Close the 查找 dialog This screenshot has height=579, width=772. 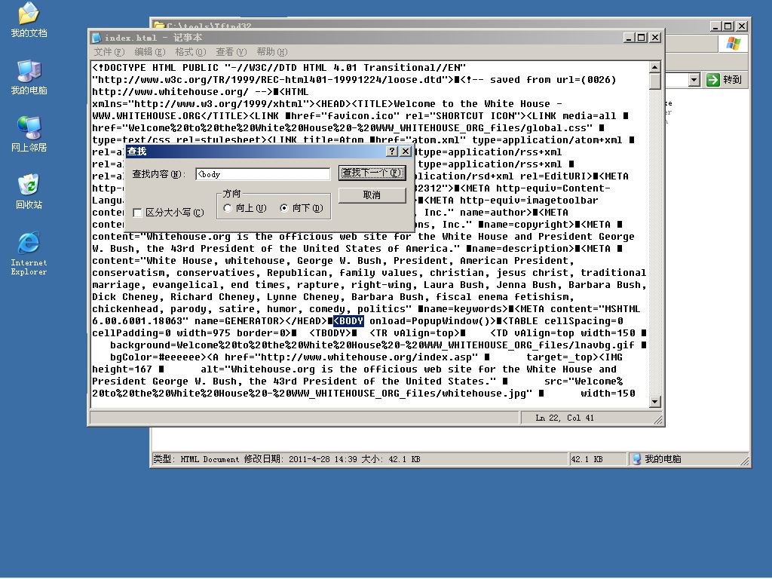click(405, 151)
